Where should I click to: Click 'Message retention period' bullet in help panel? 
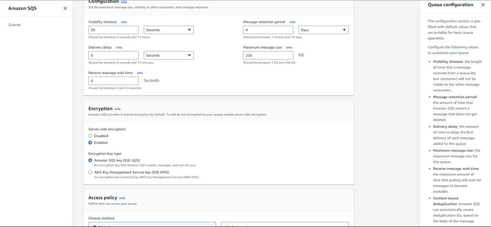pos(455,97)
